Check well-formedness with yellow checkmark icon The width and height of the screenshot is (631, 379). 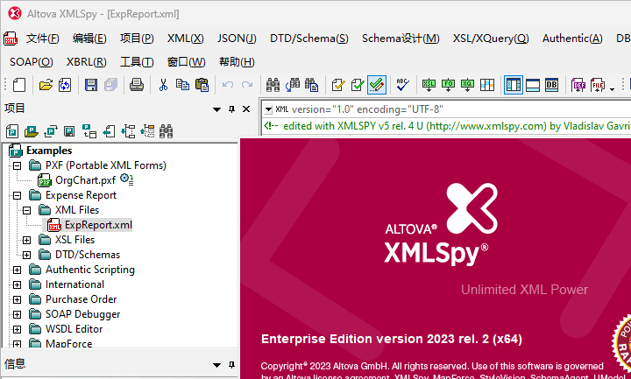click(x=338, y=85)
